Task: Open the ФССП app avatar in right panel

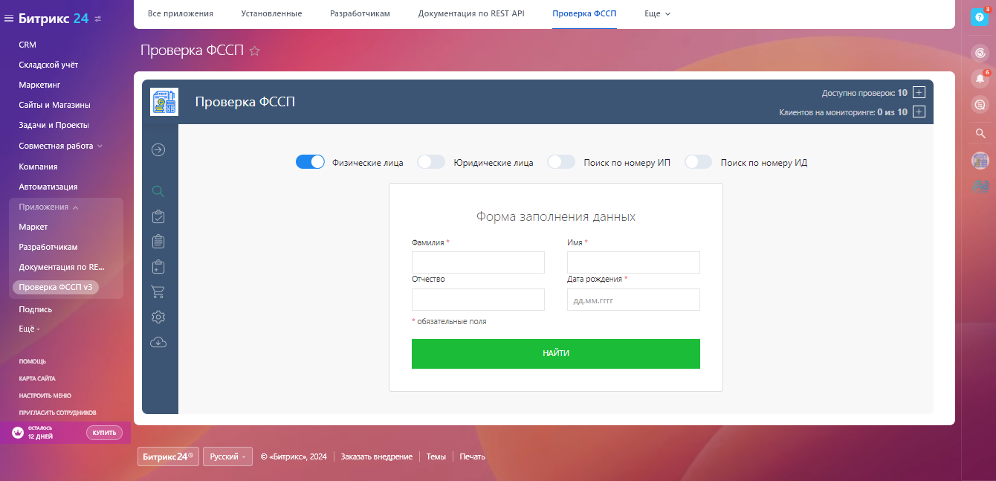Action: [980, 160]
